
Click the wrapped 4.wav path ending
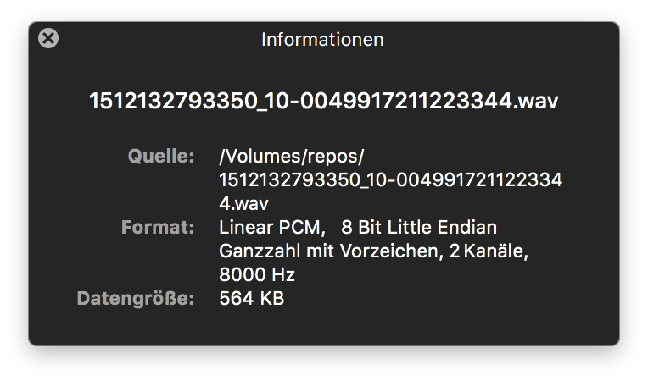[x=243, y=204]
